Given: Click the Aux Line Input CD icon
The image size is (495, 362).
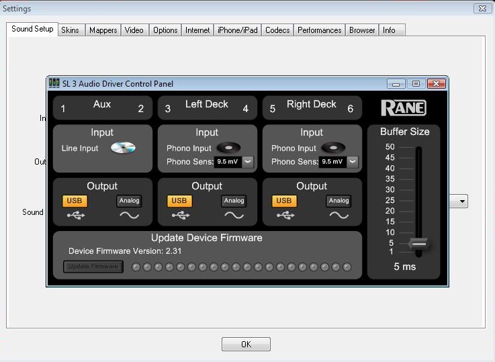Looking at the screenshot, I should [x=123, y=148].
